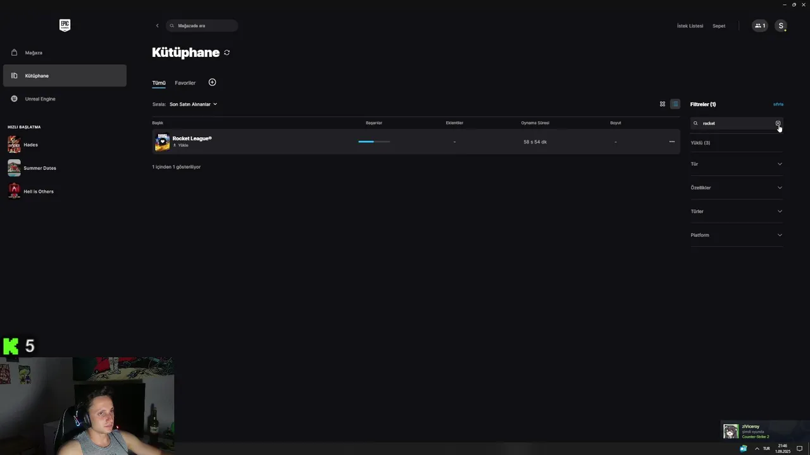
Task: Click Yükle under Rocket League
Action: 182,145
